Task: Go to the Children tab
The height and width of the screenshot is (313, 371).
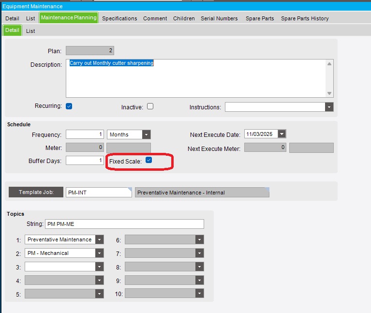Action: coord(184,18)
